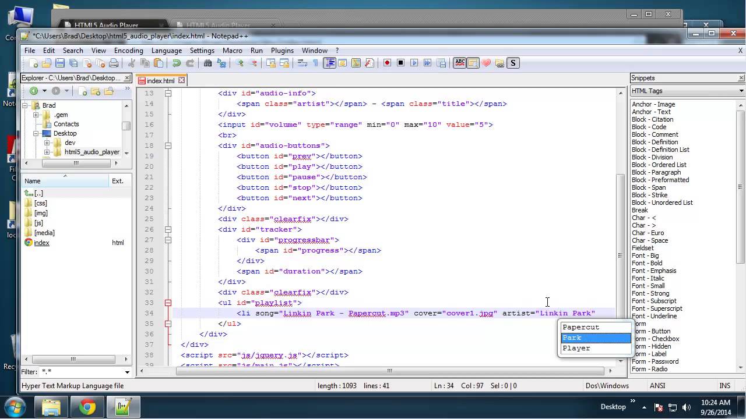The image size is (746, 419).
Task: Click the Zoom In toolbar icon
Action: click(239, 63)
